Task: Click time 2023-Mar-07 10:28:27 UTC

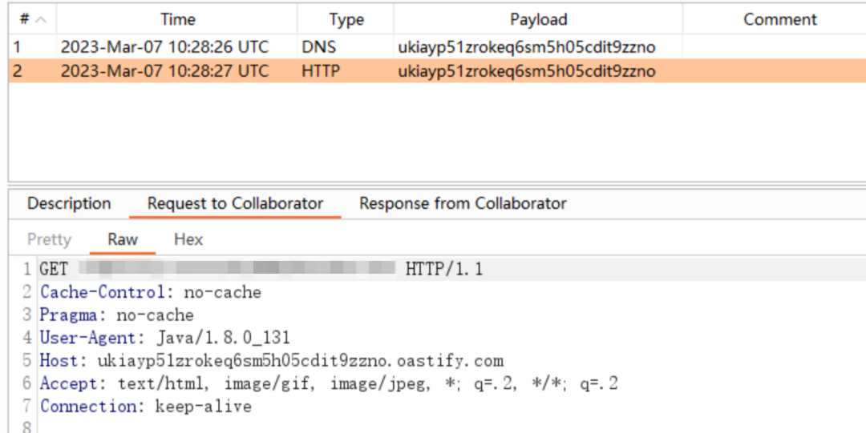Action: pos(164,71)
